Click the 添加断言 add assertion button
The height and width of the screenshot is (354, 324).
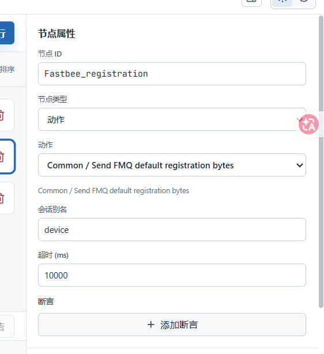click(x=172, y=325)
